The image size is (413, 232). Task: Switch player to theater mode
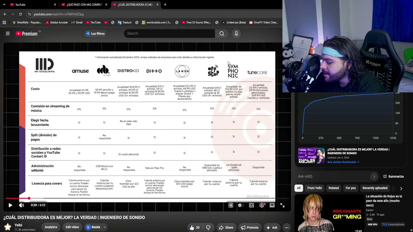pyautogui.click(x=272, y=205)
